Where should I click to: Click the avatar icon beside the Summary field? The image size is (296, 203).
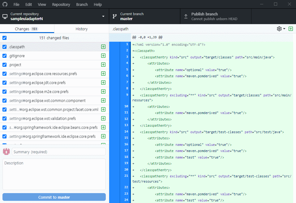click(6, 151)
